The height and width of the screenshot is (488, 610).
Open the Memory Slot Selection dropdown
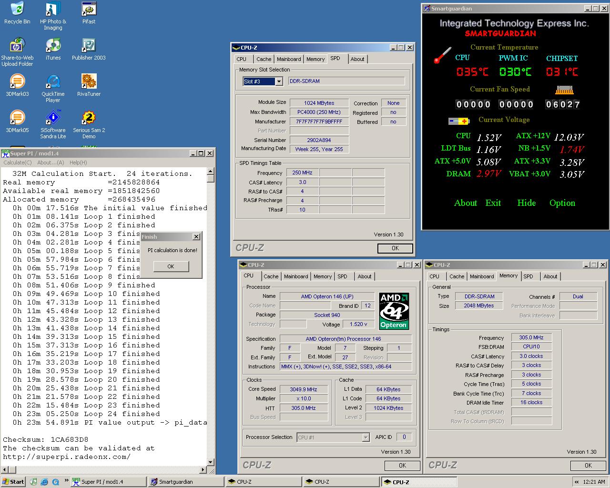click(279, 81)
